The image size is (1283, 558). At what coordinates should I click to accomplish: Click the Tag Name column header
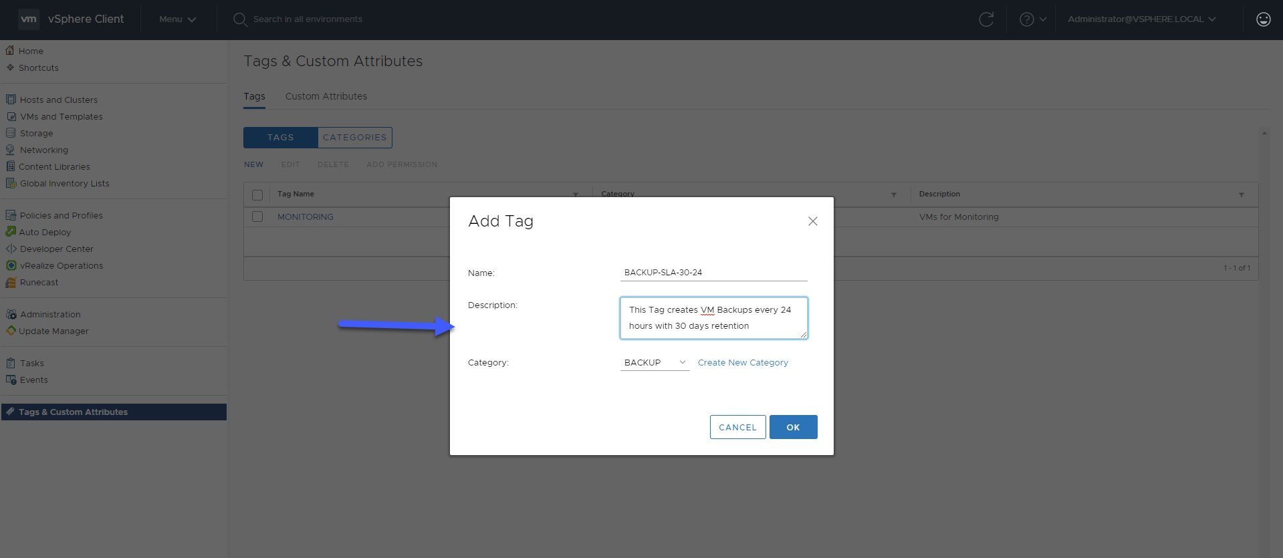point(296,194)
